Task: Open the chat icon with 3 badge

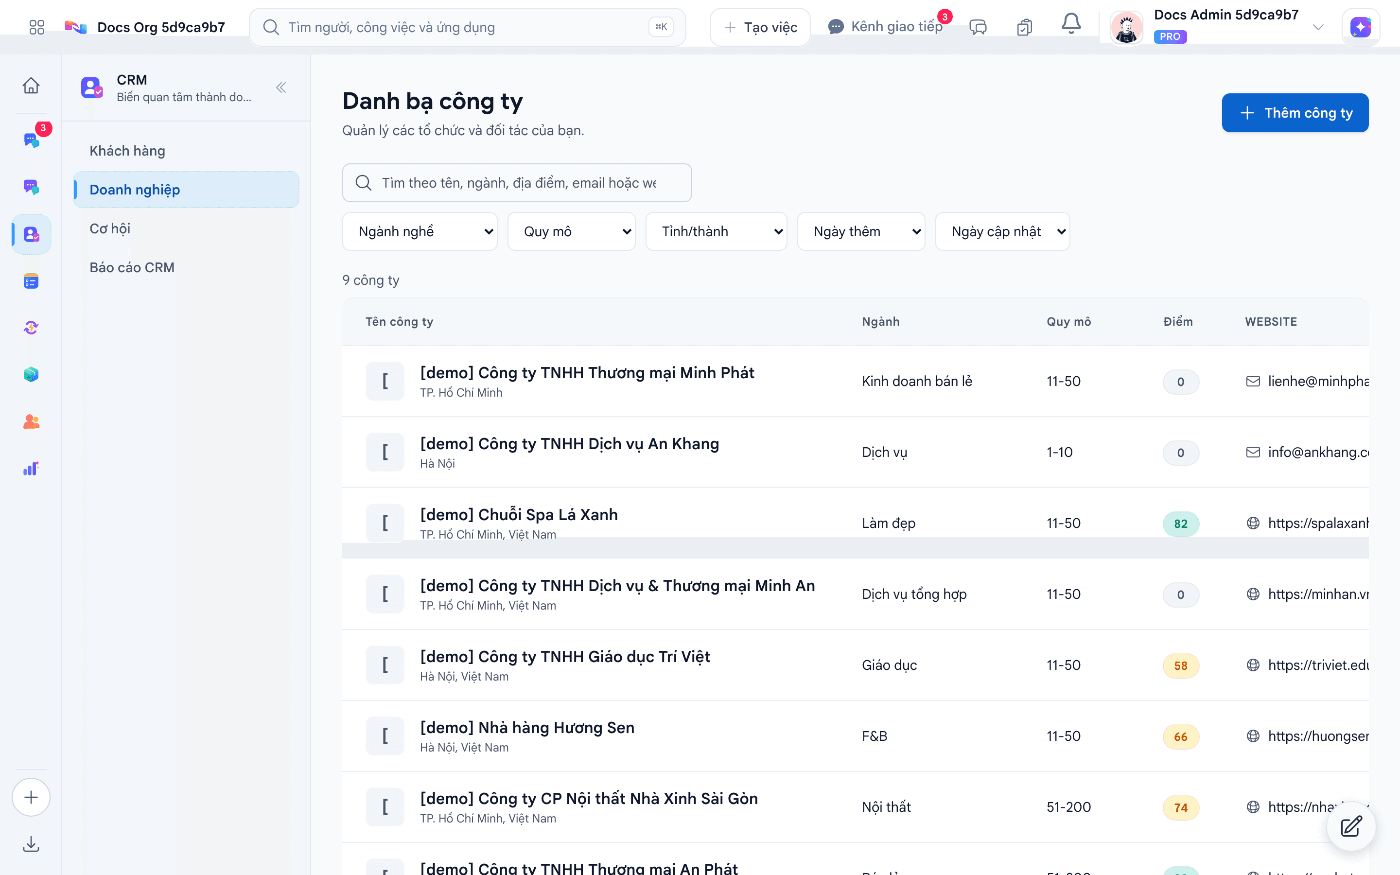Action: coord(31,140)
